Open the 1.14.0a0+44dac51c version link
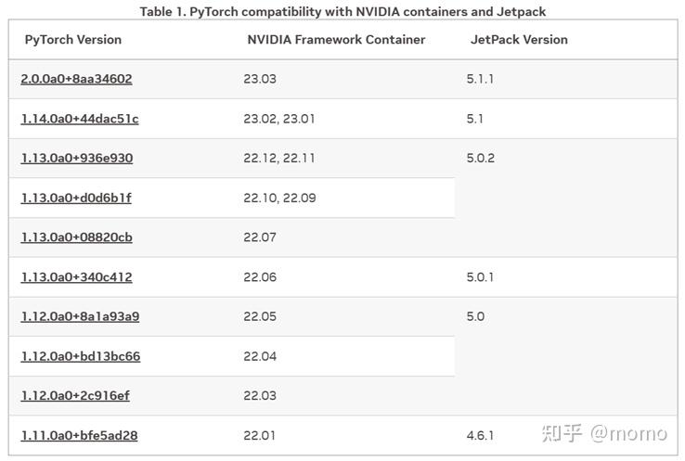The height and width of the screenshot is (461, 685). pyautogui.click(x=80, y=119)
